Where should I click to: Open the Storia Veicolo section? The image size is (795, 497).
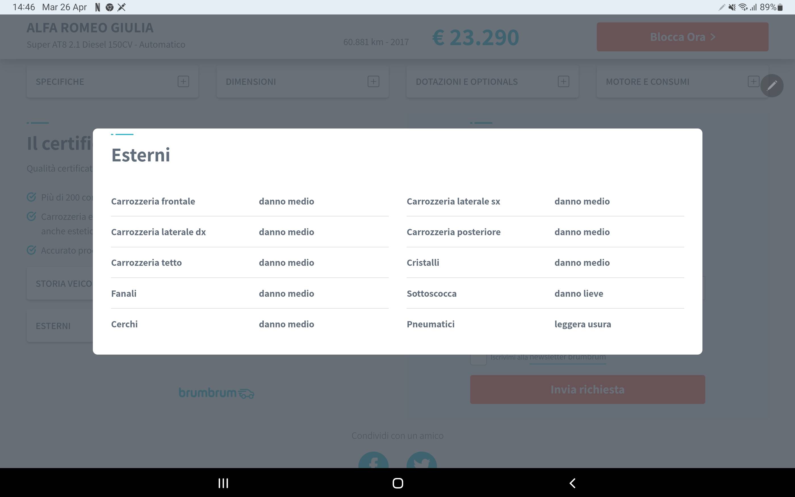tap(64, 284)
